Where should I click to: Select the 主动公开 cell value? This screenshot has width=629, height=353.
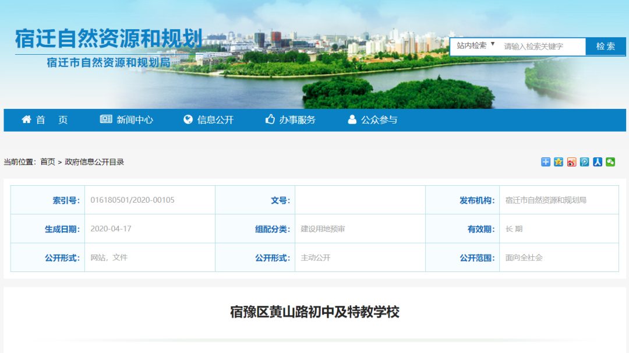point(316,257)
